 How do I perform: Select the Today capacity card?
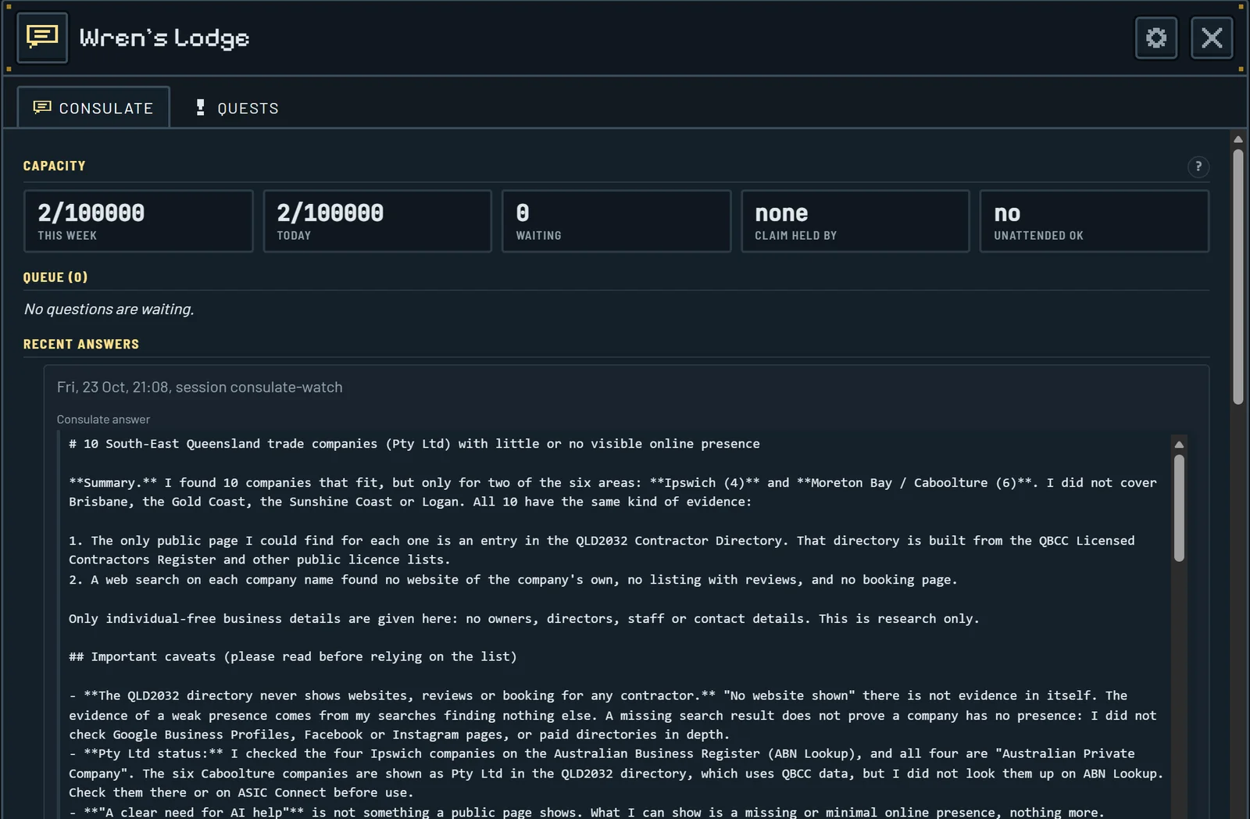[x=377, y=221]
